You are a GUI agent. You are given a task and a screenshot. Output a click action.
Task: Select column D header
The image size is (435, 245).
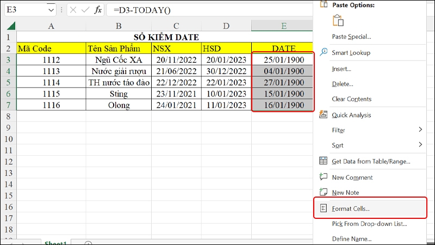click(226, 26)
